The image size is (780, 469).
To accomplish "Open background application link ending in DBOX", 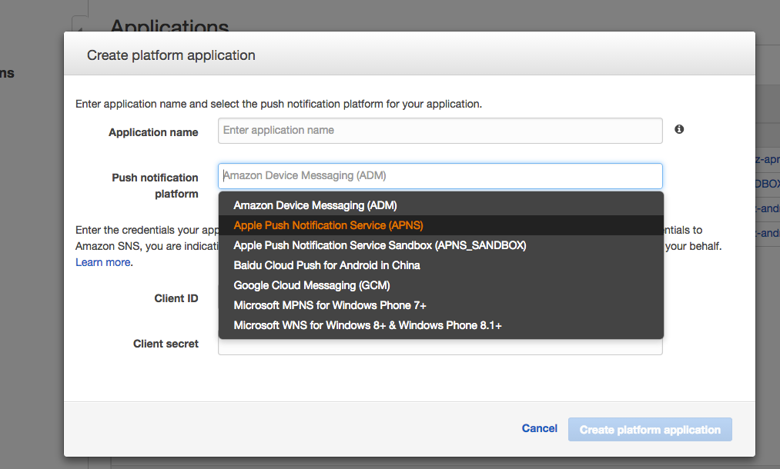I will (x=768, y=184).
